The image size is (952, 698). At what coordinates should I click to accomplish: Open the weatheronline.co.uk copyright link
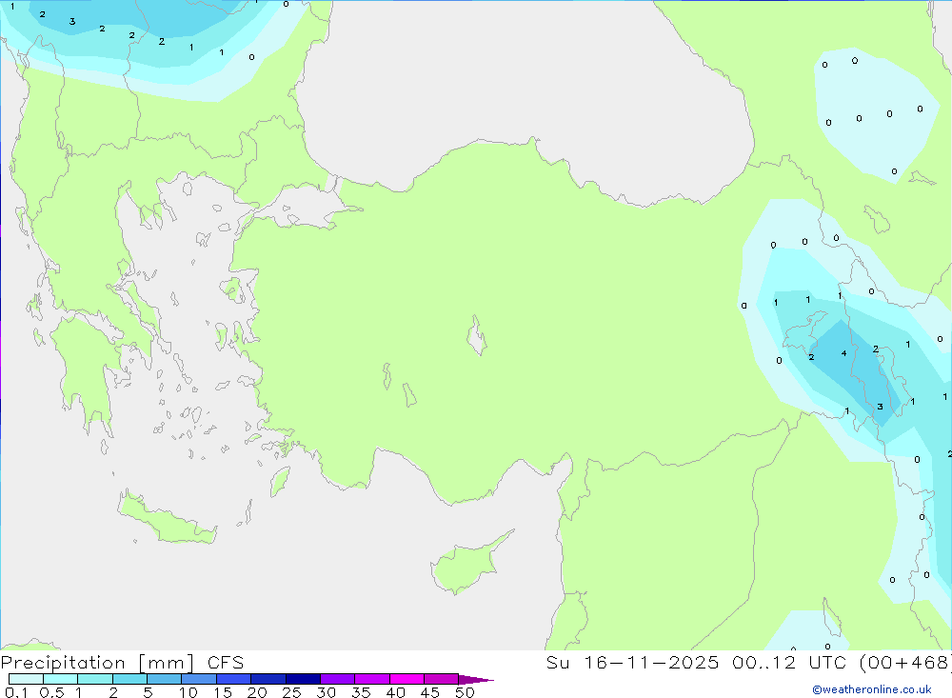pos(872,689)
